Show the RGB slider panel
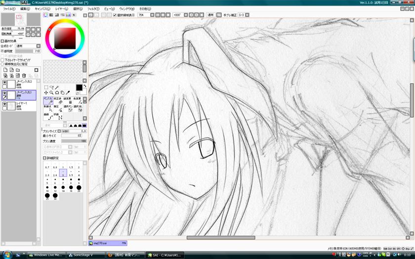The width and height of the screenshot is (415, 259). pos(51,15)
